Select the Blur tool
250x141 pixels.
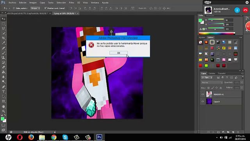click(x=4, y=77)
